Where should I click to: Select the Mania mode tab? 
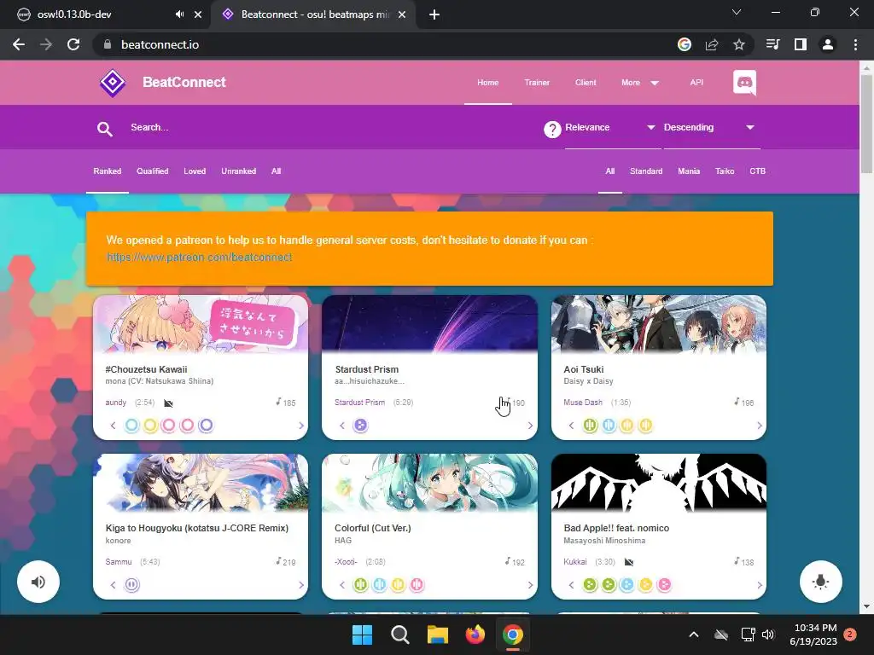pyautogui.click(x=689, y=171)
